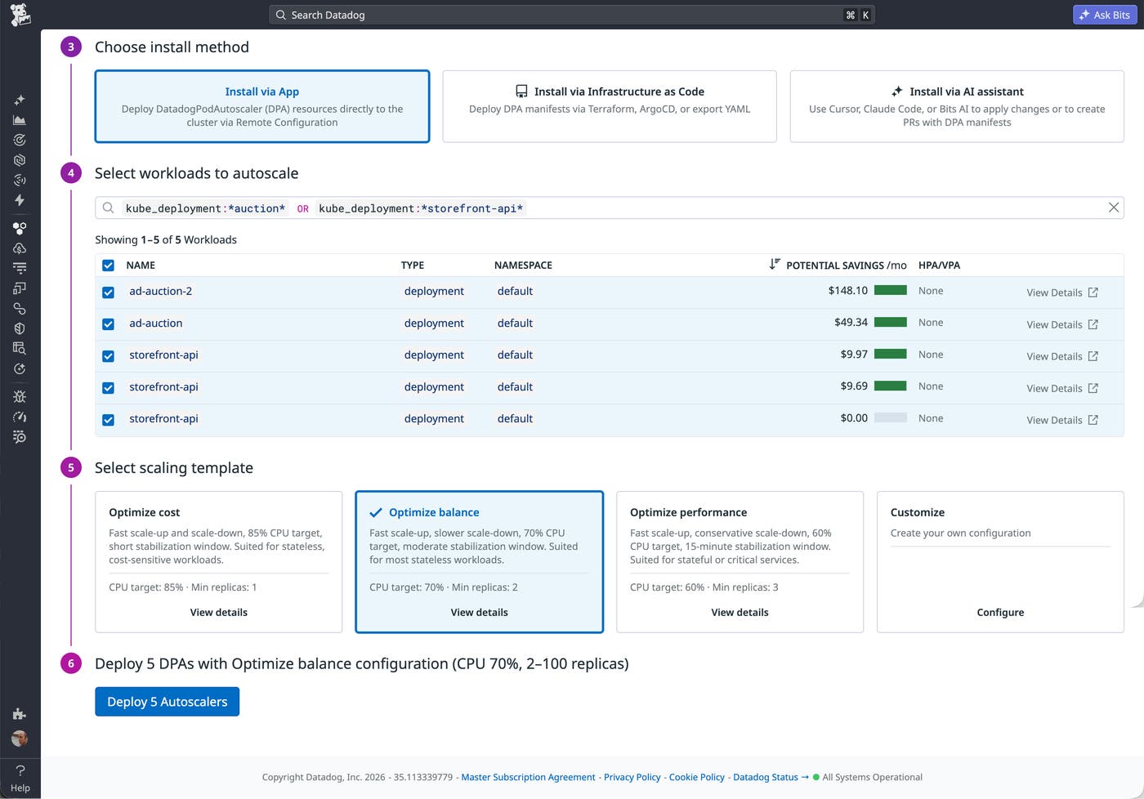Open View Details for storefront-api $0.00 row
This screenshot has height=799, width=1144.
coord(1062,420)
